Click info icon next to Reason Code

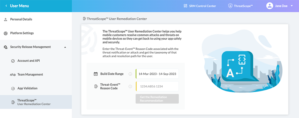point(130,86)
